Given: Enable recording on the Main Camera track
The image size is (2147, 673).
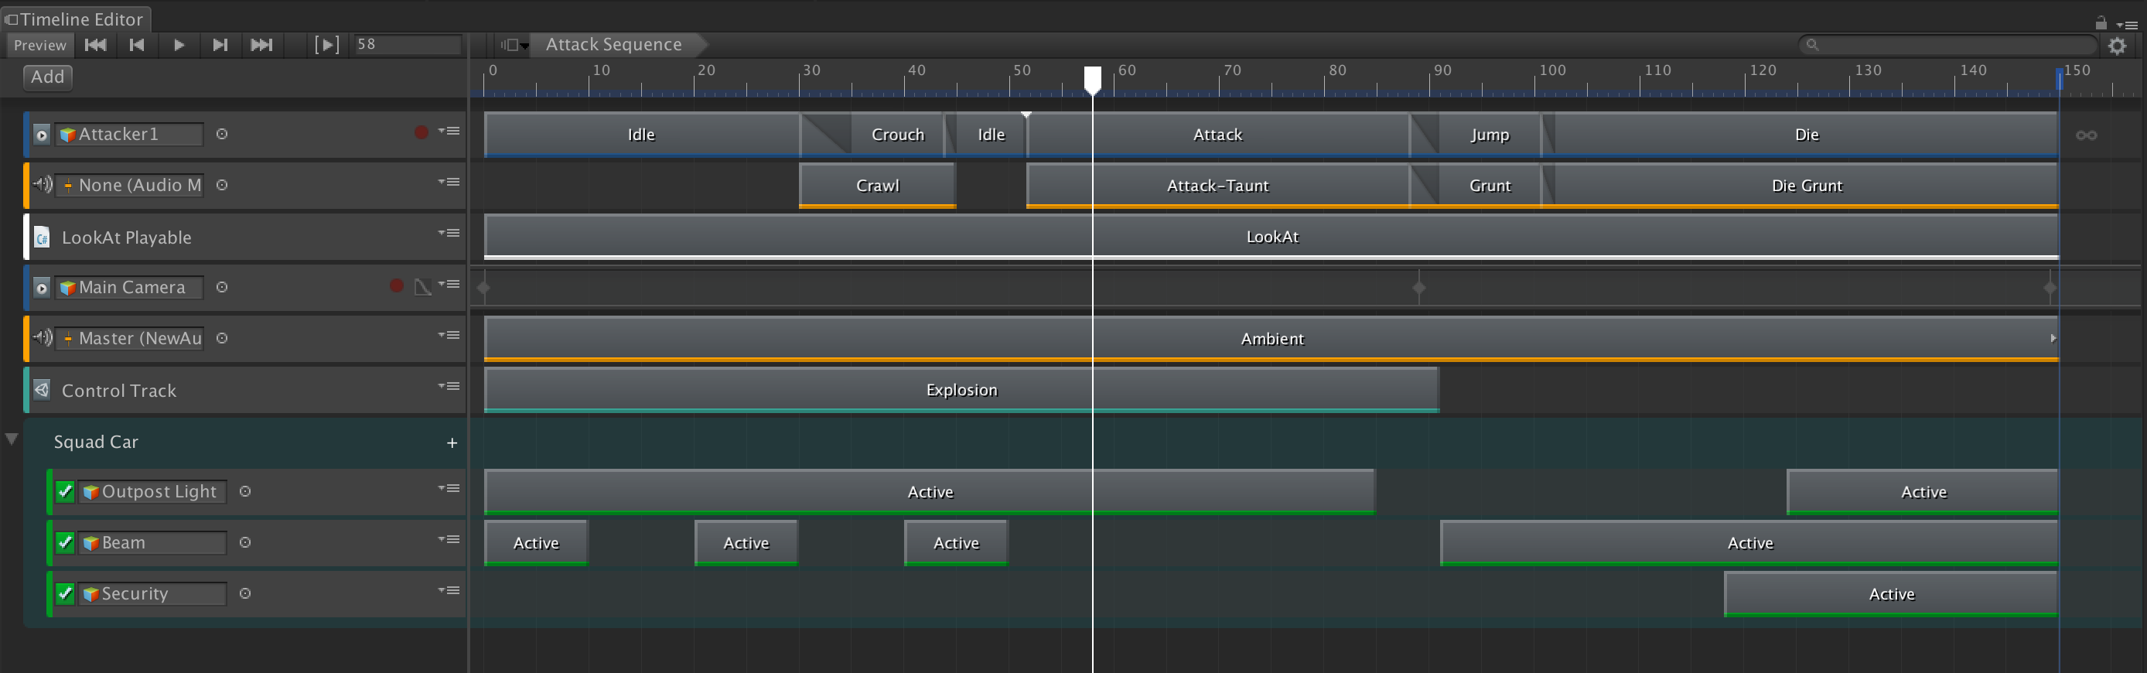Looking at the screenshot, I should pyautogui.click(x=397, y=286).
